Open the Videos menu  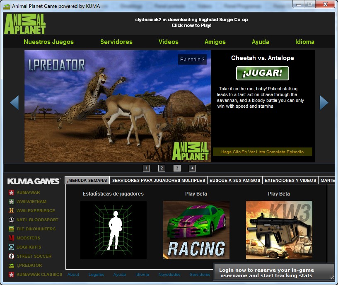click(168, 41)
